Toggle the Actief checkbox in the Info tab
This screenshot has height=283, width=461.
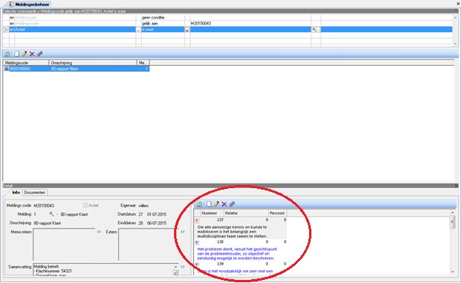pos(85,205)
